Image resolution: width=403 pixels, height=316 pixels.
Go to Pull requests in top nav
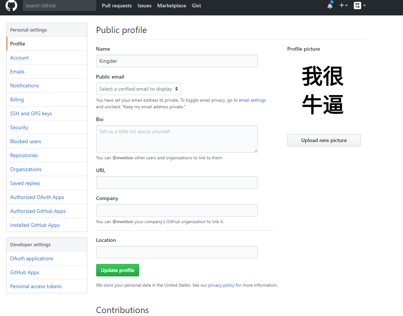(117, 6)
